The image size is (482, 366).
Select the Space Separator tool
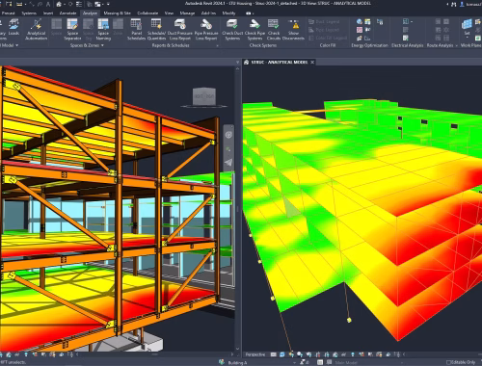pyautogui.click(x=72, y=29)
